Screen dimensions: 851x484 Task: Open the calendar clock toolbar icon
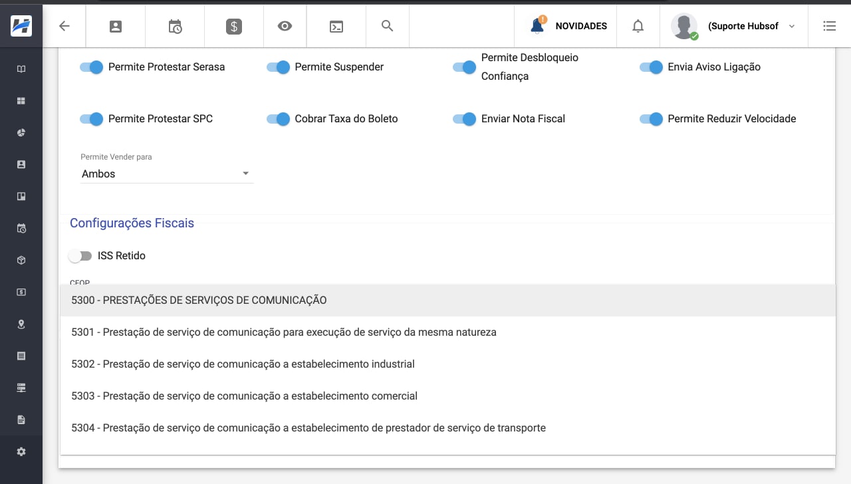(x=175, y=26)
